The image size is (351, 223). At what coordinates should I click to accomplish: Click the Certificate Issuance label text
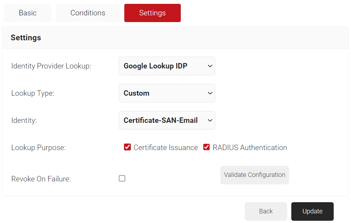(x=166, y=147)
